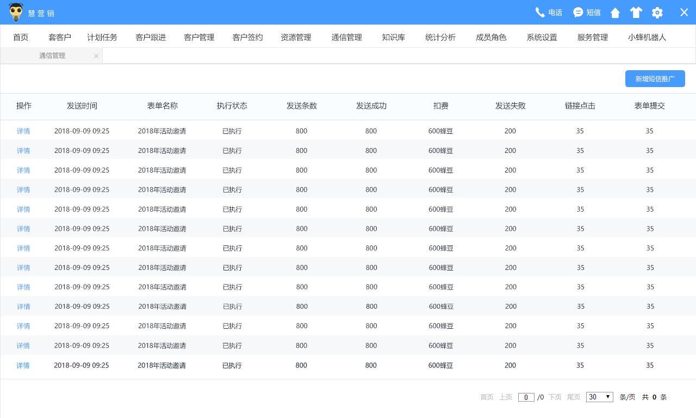Select the 通信管理 page tab
The width and height of the screenshot is (696, 418).
tap(52, 56)
